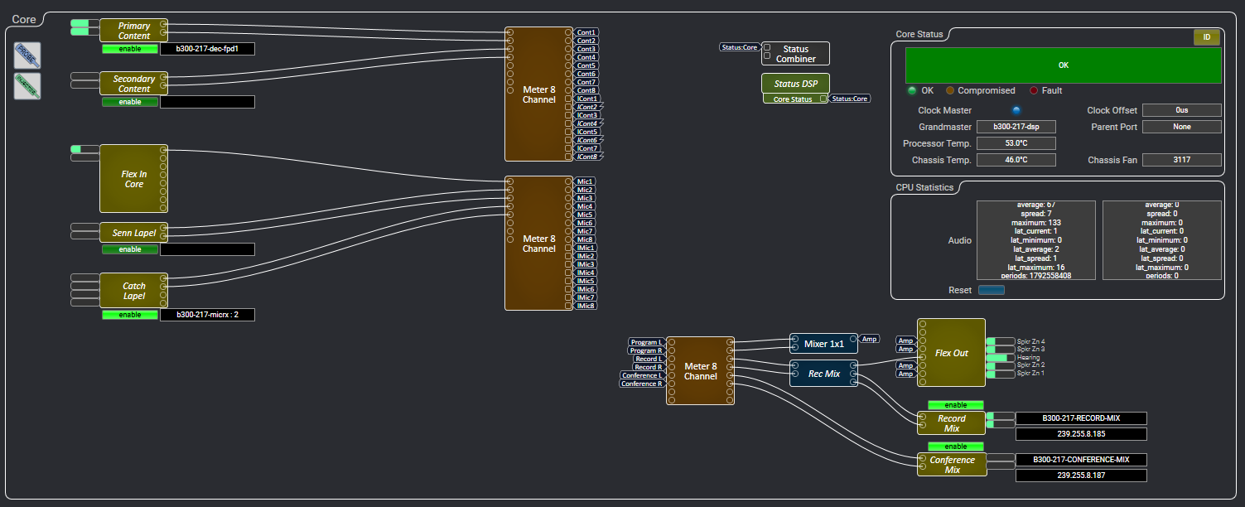Toggle enable under Primary Content
This screenshot has height=507, width=1245.
[129, 49]
